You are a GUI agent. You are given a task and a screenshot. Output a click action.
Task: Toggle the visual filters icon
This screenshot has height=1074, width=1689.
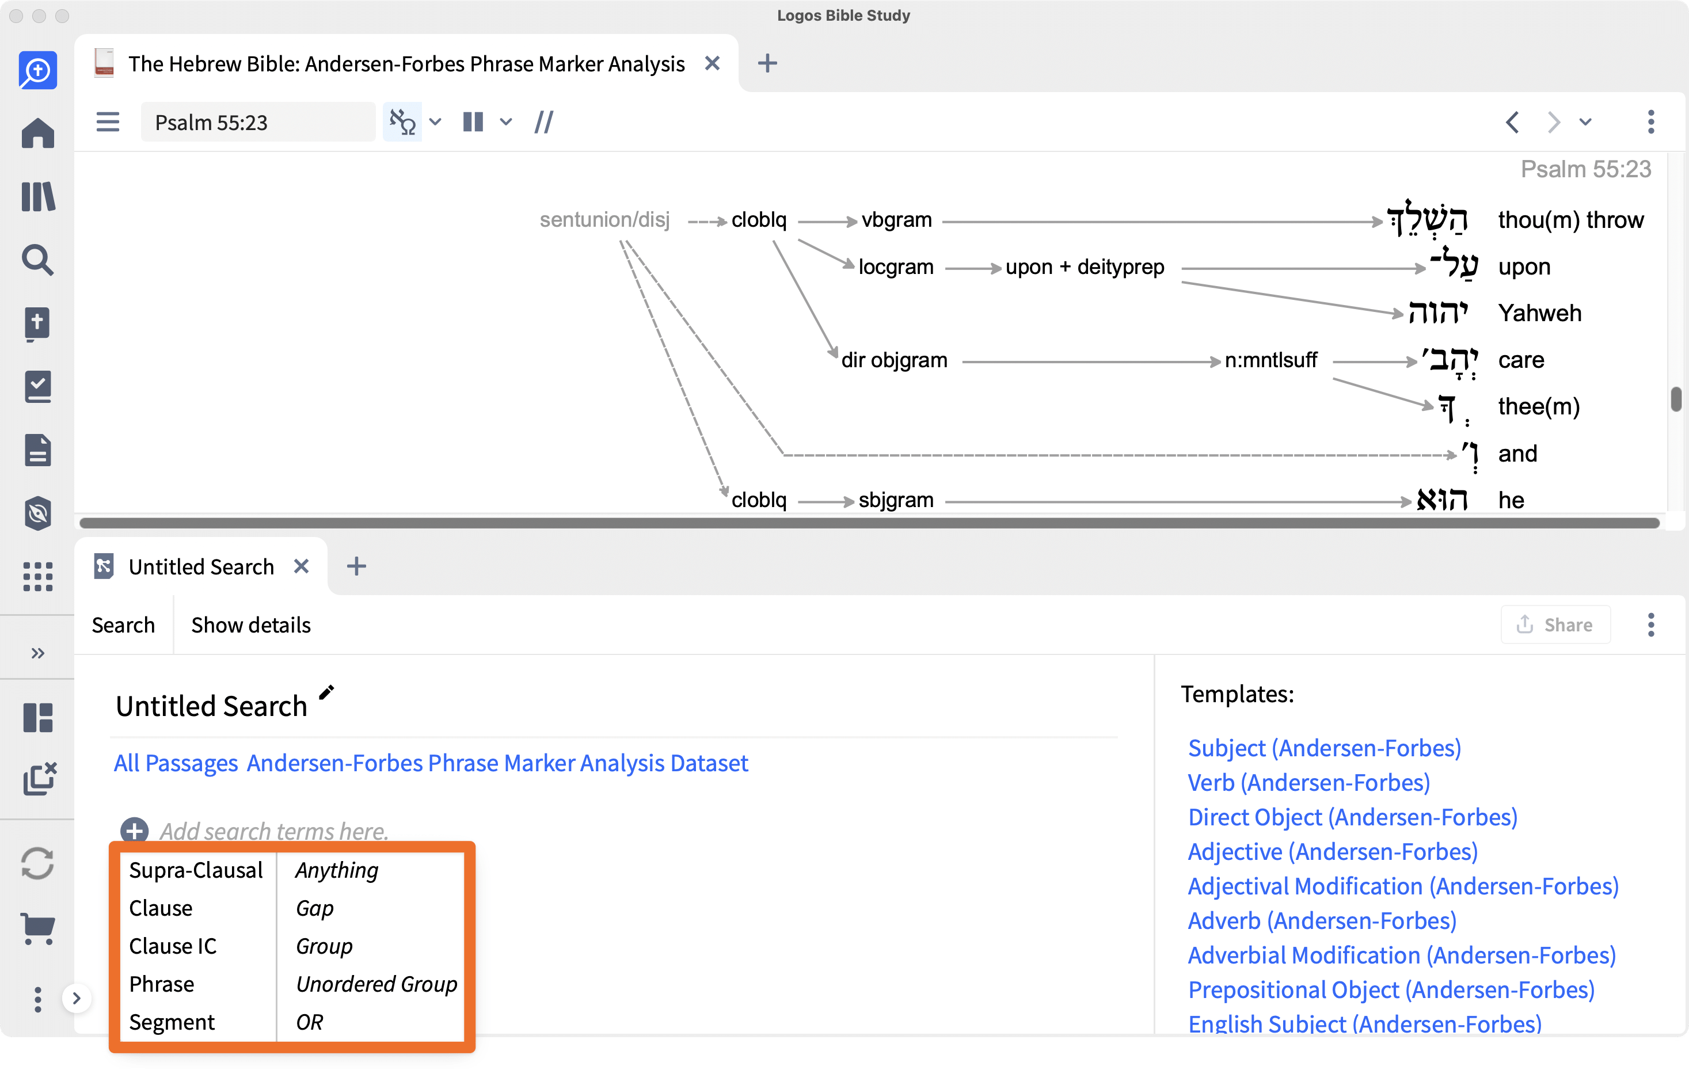click(x=402, y=122)
